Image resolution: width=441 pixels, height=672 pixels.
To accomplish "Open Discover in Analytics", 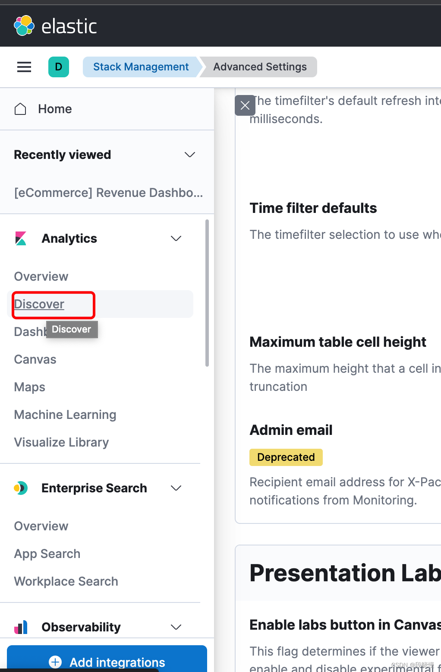I will [39, 304].
